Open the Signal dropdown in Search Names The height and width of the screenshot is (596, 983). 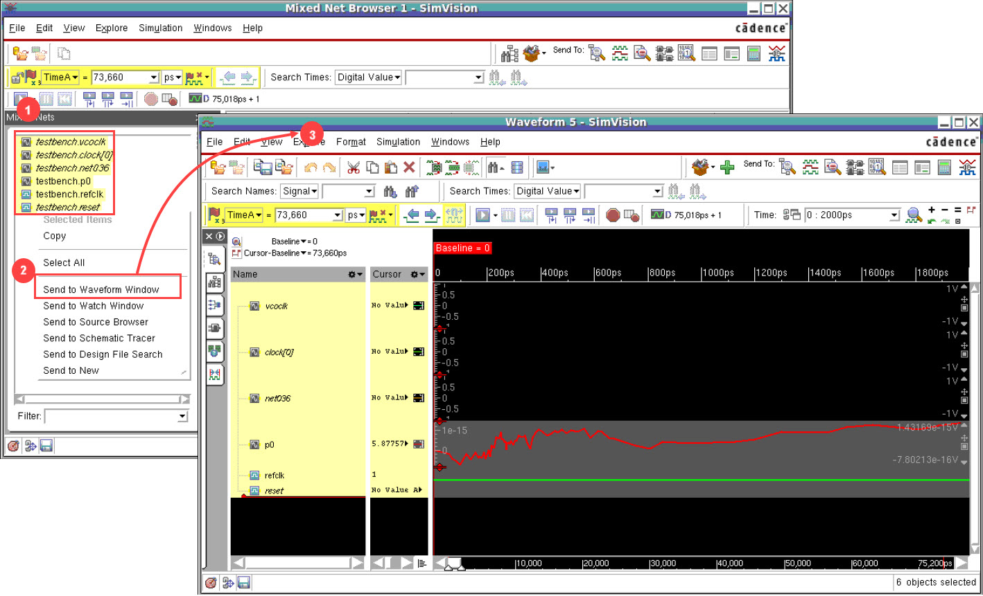[x=299, y=191]
